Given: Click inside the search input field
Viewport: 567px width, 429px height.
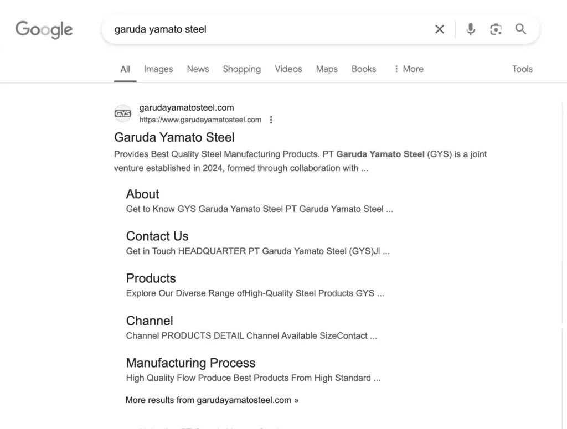Looking at the screenshot, I should (249, 29).
